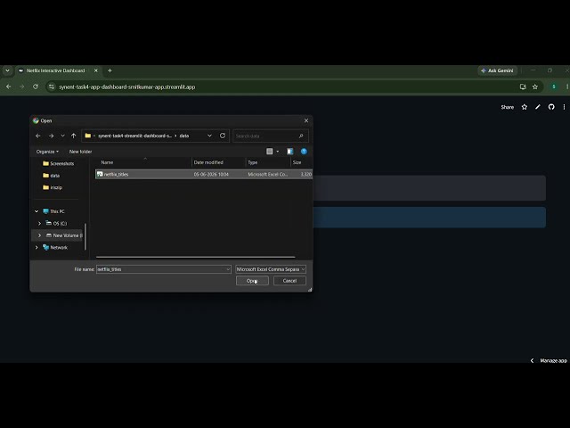
Task: Edit the app with pencil icon
Action: (538, 107)
